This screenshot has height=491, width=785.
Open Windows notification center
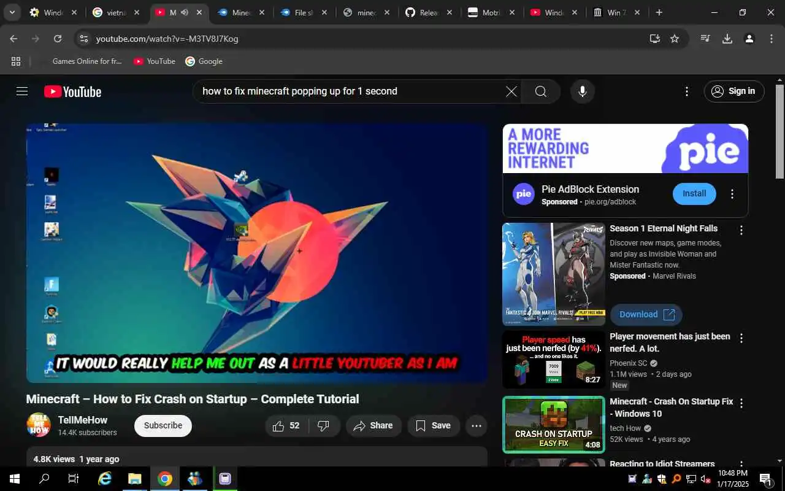click(x=766, y=479)
